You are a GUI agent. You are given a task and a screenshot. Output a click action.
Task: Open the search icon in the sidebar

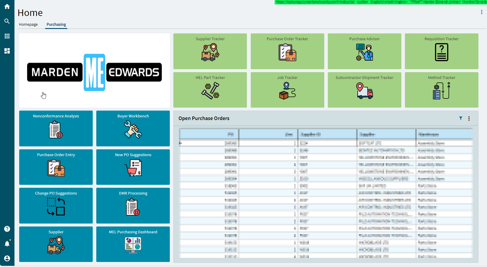tap(7, 21)
